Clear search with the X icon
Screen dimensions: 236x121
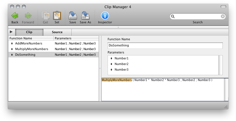pyautogui.click(x=223, y=16)
